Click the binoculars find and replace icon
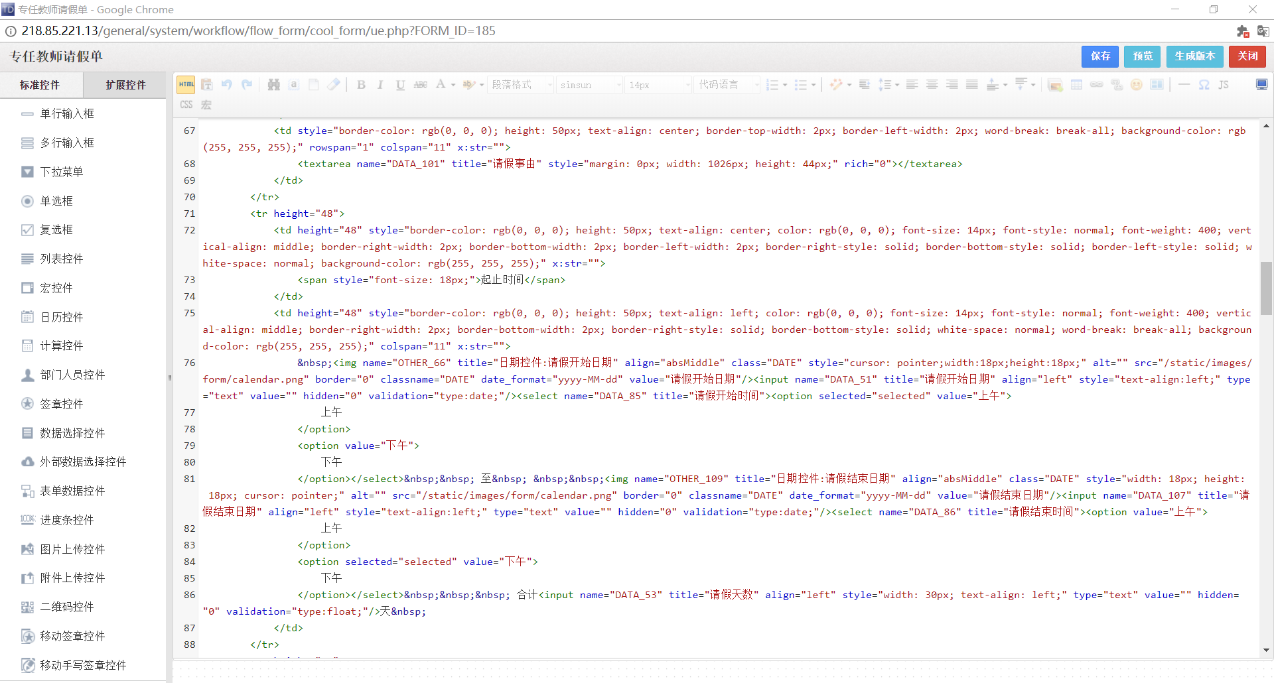 [273, 85]
